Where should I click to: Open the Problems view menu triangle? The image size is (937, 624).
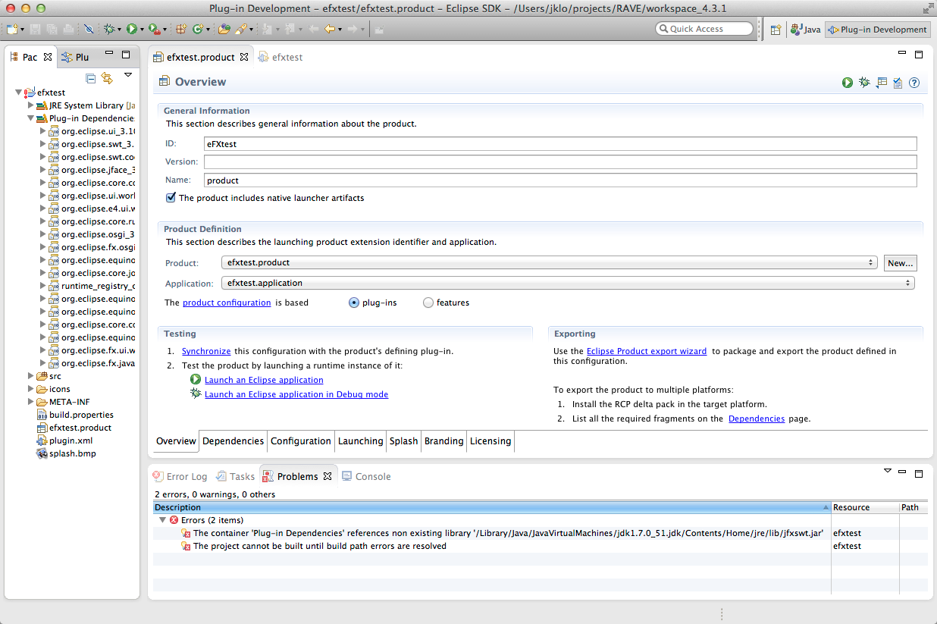pos(888,471)
